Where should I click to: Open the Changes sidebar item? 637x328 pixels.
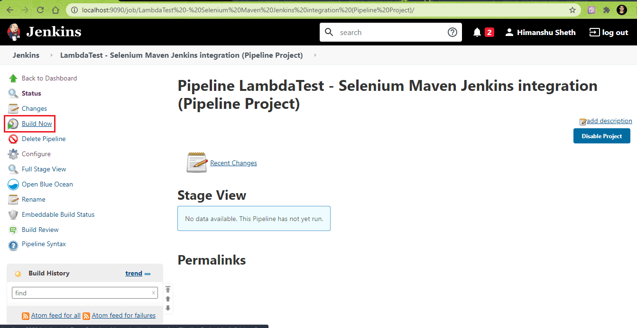[x=34, y=109]
